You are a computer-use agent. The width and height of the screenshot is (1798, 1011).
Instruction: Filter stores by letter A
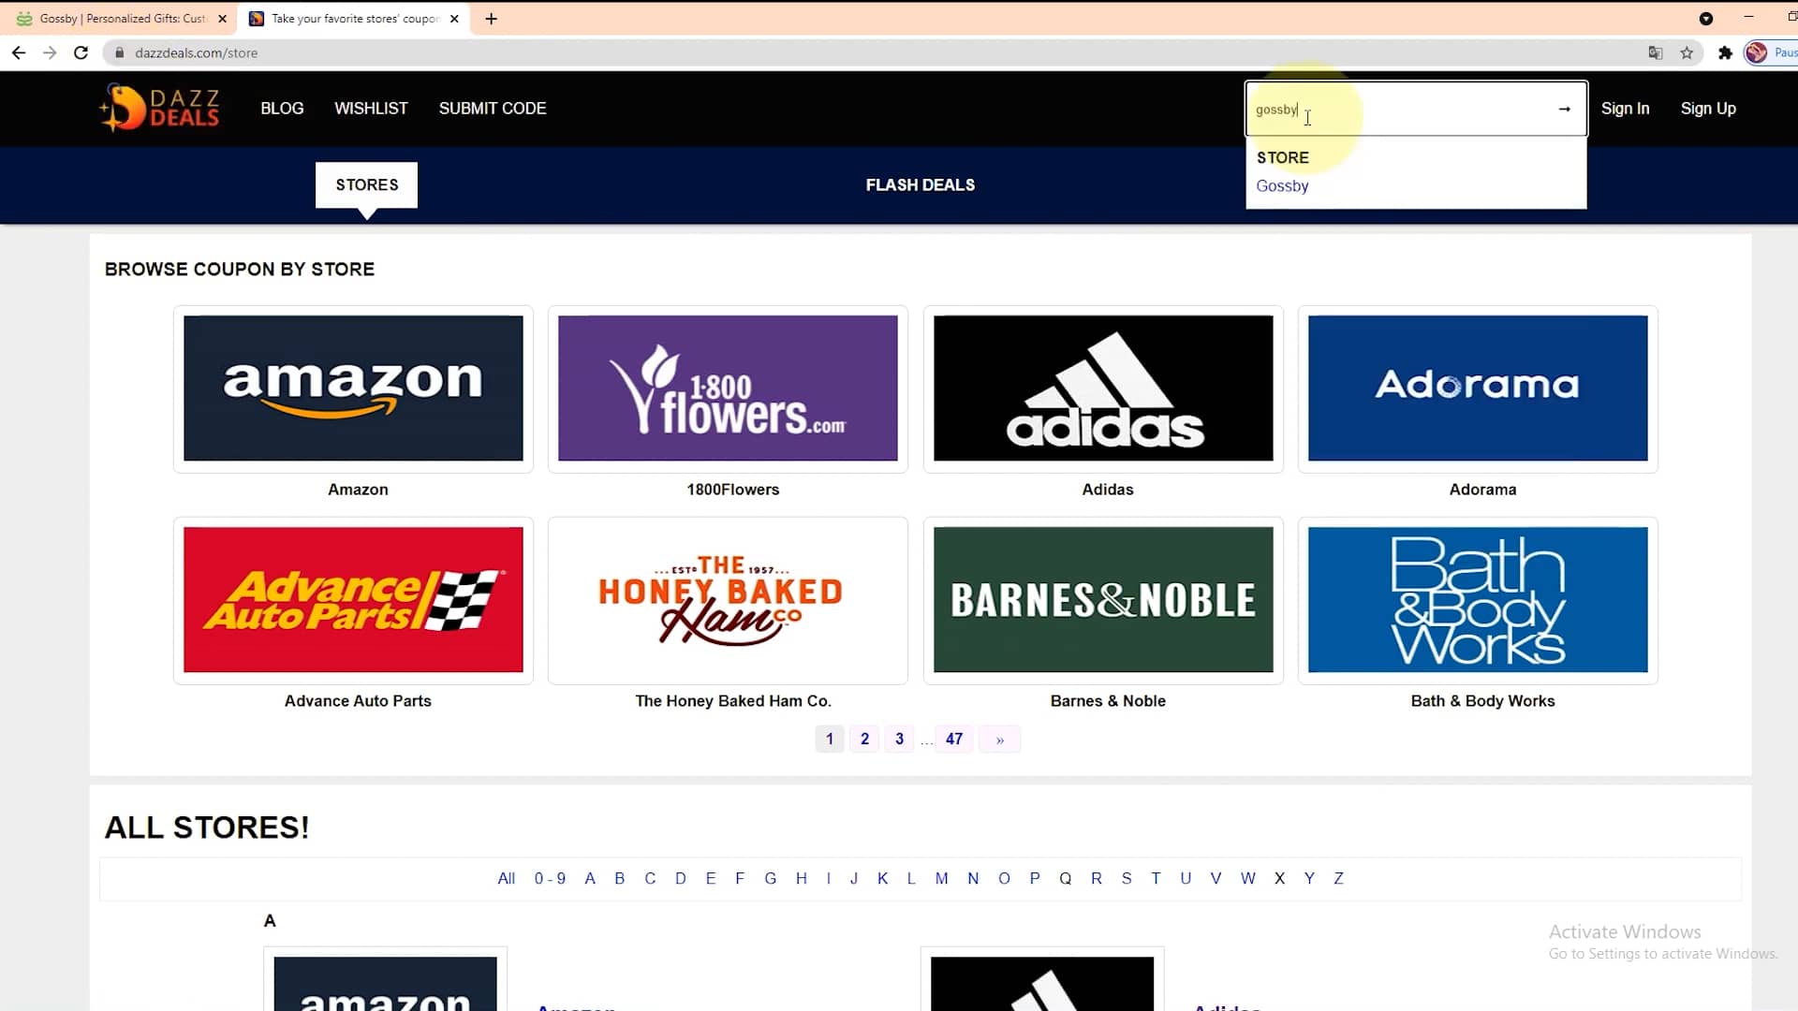[x=590, y=879]
